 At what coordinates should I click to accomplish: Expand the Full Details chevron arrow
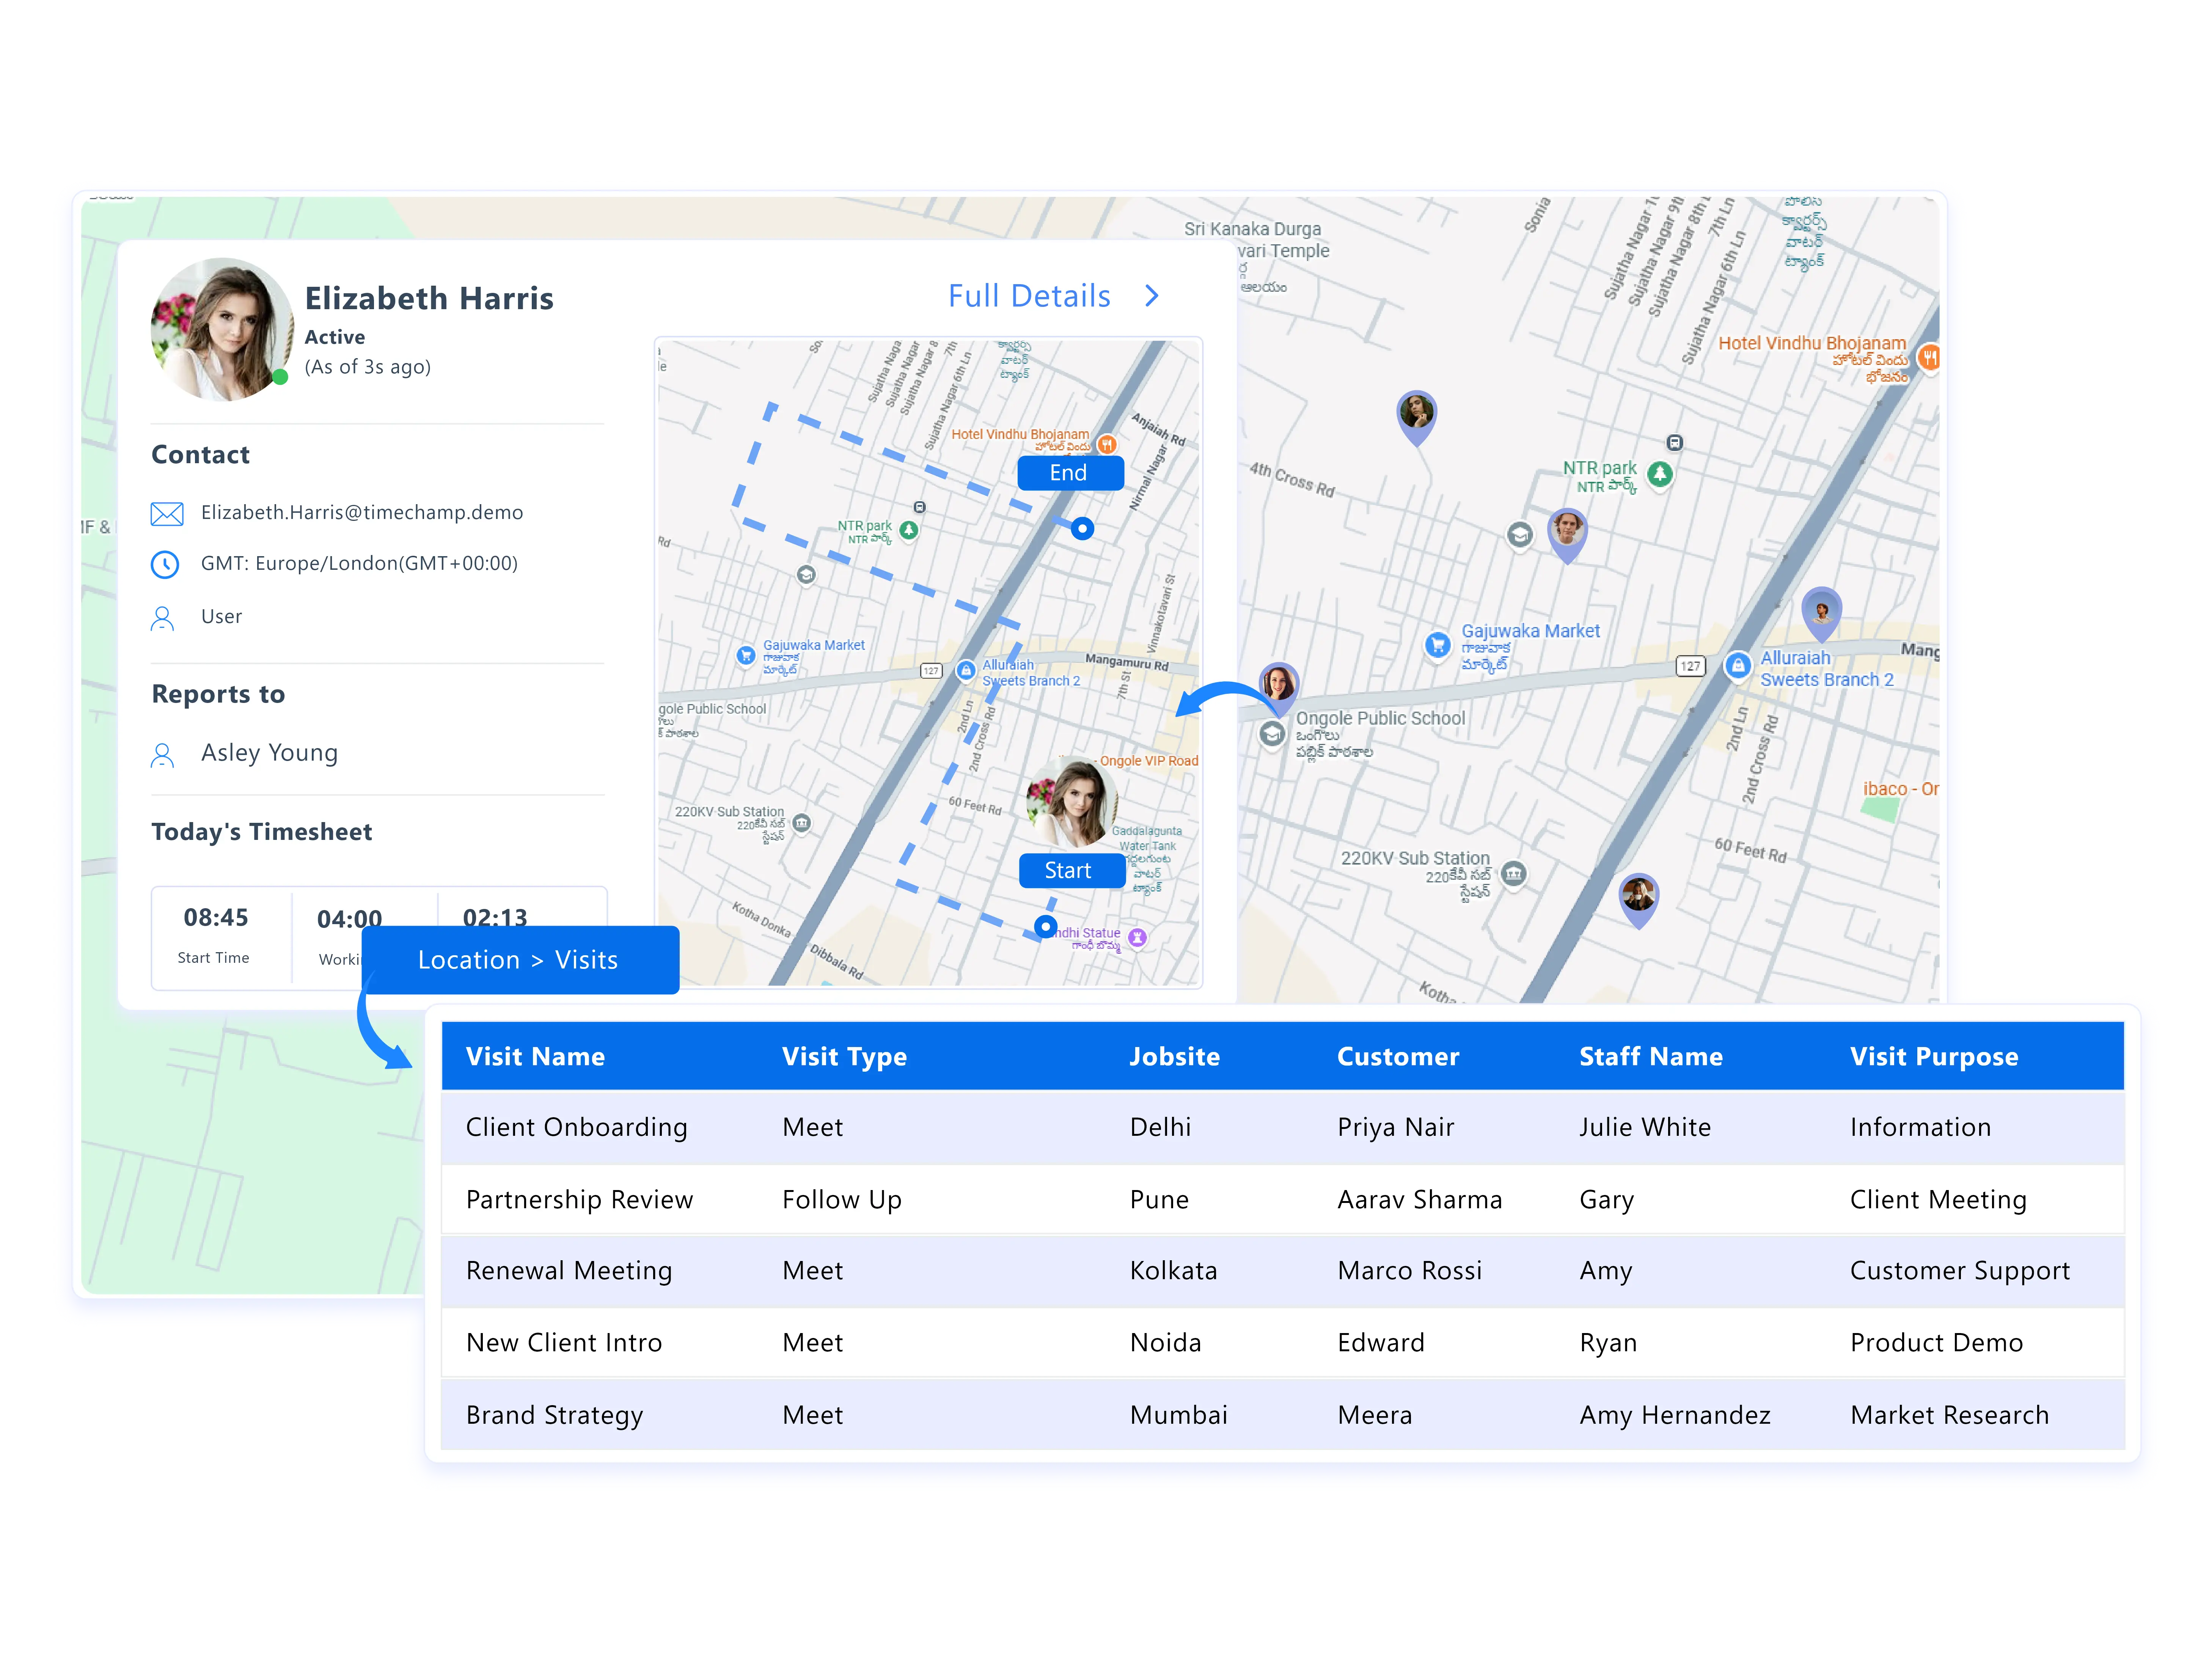1151,295
